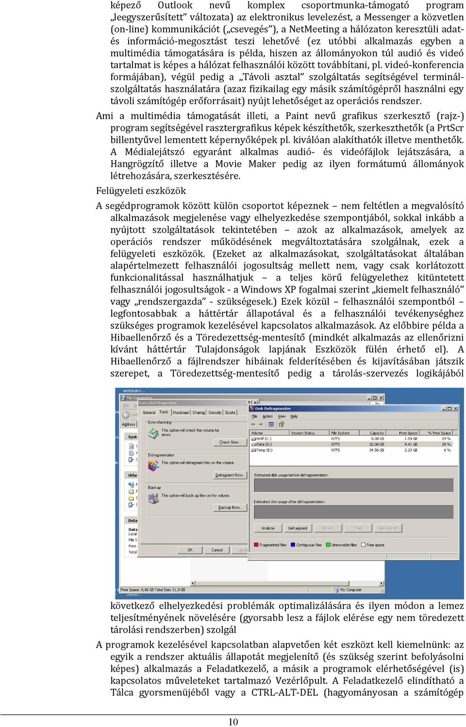The width and height of the screenshot is (466, 727).
Task: Click the Check Now... button
Action: (x=230, y=442)
